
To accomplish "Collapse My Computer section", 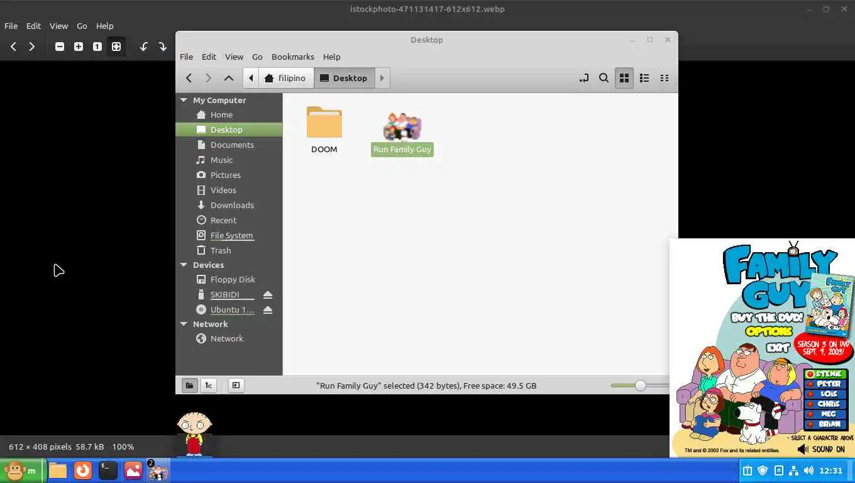I will (184, 100).
